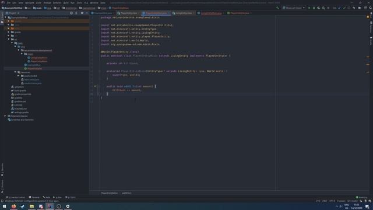Viewport: 373px width, 210px height.
Task: Collapse the java folder node
Action: tap(15, 47)
